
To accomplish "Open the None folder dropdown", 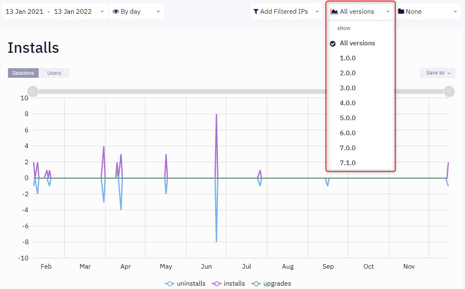I will click(428, 12).
